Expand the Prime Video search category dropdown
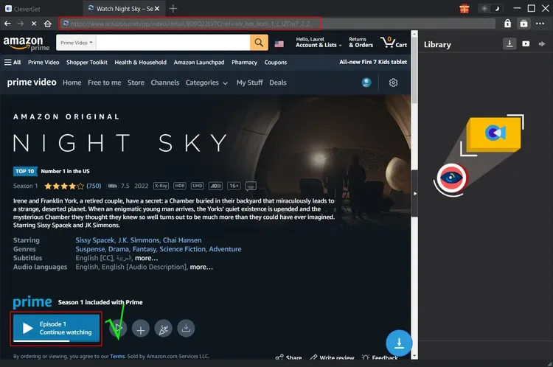Screen dimensions: 553x367 tap(76, 43)
